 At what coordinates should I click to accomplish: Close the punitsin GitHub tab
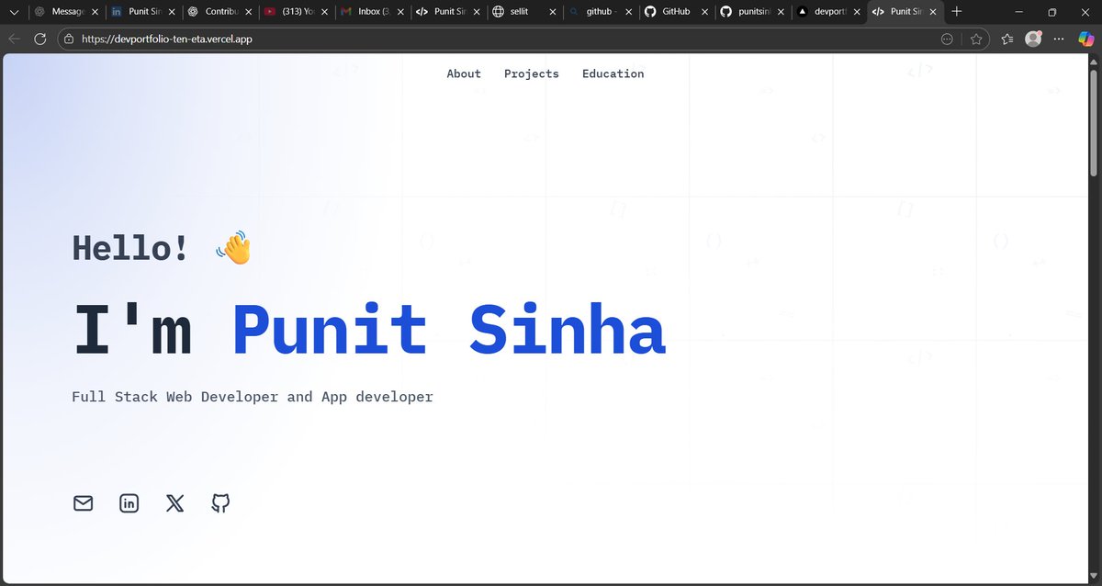[x=782, y=12]
